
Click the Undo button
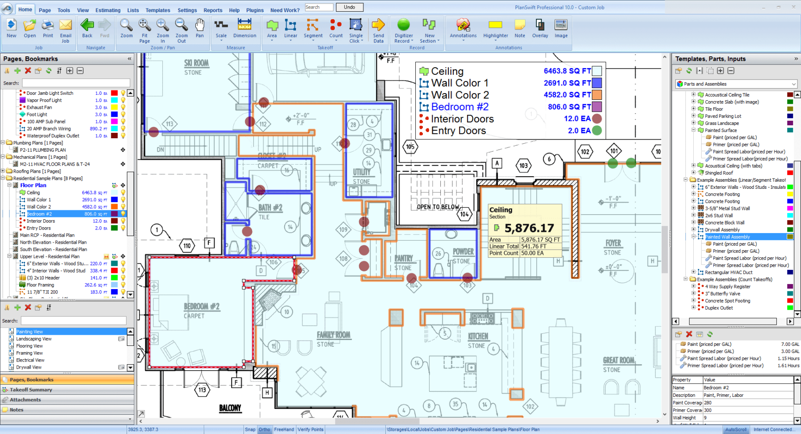click(350, 7)
